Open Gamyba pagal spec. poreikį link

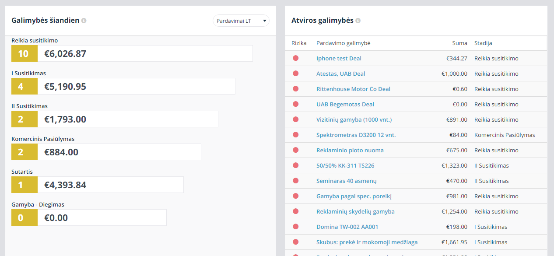(354, 196)
